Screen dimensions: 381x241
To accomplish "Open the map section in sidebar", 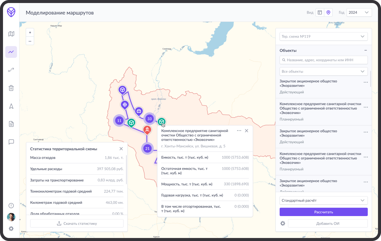I will (11, 34).
